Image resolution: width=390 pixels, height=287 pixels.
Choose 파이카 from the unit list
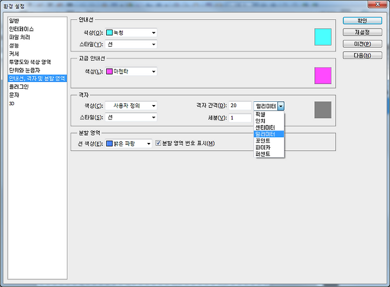click(x=269, y=147)
